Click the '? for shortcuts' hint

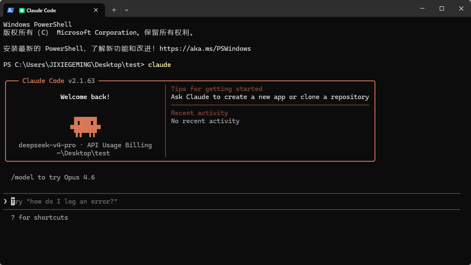(39, 218)
